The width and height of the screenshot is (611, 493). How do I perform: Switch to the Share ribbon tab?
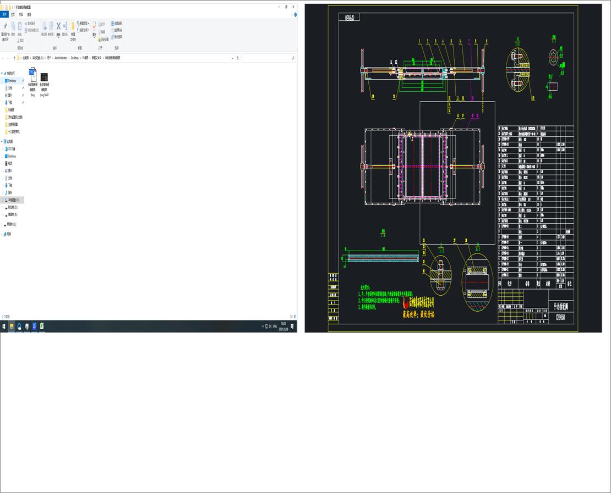[x=21, y=15]
